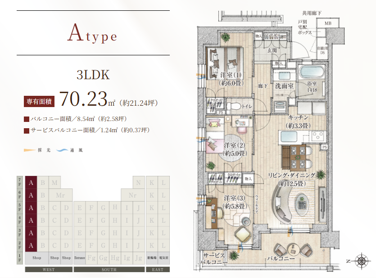Image resolution: width=376 pixels, height=278 pixels.
Task: Click the SOUTH wing label
Action: (x=109, y=270)
